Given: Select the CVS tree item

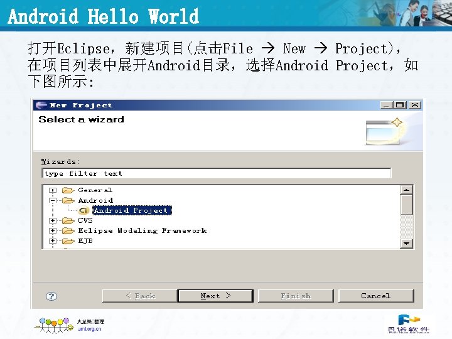Looking at the screenshot, I should click(85, 220).
